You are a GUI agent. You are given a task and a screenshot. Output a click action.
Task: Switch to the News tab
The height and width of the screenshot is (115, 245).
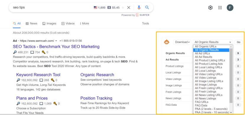[31, 24]
